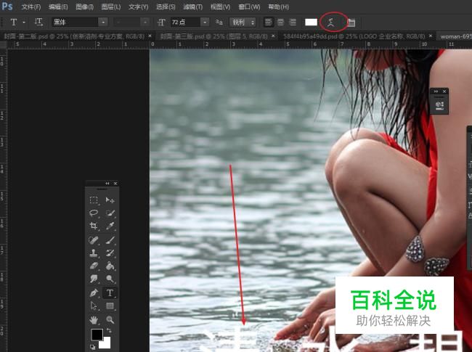Select the Pen tool
The width and height of the screenshot is (472, 352).
pos(94,292)
